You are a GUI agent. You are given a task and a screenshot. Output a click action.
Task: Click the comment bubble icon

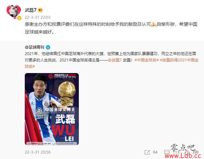[x=167, y=152]
